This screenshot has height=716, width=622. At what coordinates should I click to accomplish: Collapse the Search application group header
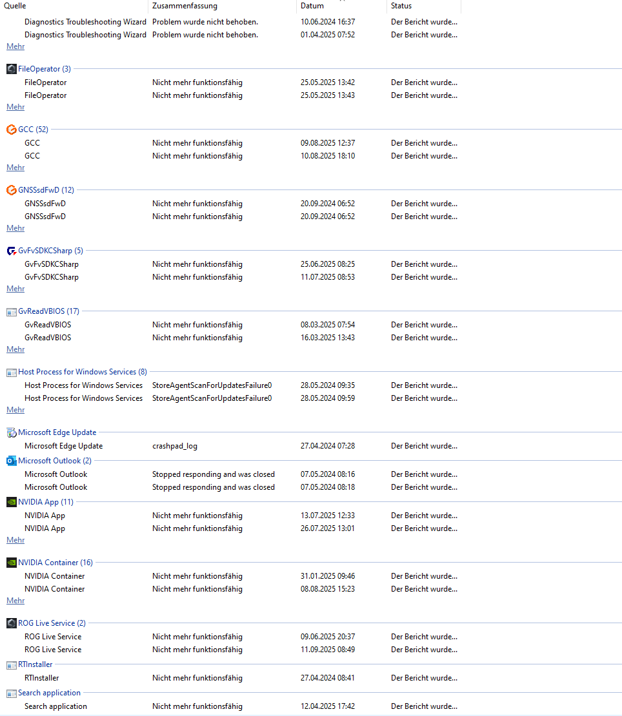tap(49, 693)
